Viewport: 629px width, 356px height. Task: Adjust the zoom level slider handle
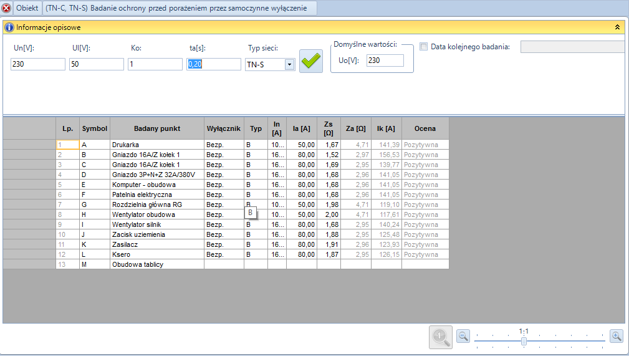point(524,341)
